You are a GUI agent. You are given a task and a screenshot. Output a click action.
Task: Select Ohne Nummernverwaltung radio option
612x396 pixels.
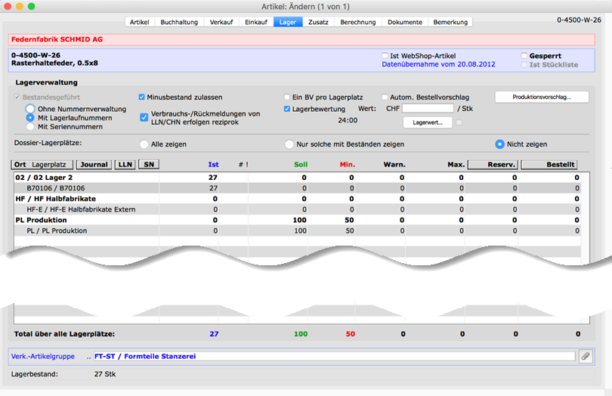(30, 109)
